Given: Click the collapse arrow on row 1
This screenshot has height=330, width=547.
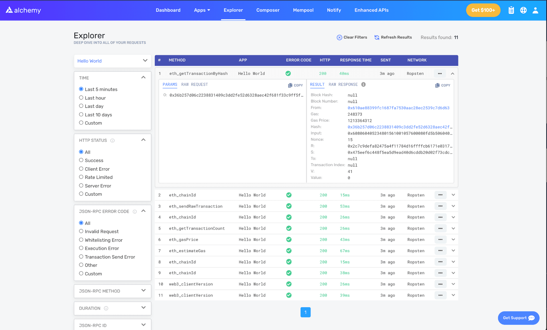Looking at the screenshot, I should (453, 73).
